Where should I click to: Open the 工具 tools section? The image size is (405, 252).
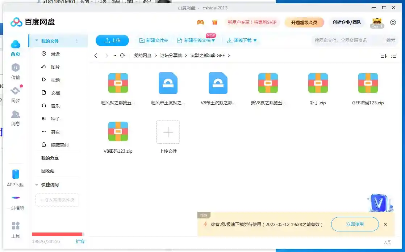tap(16, 230)
